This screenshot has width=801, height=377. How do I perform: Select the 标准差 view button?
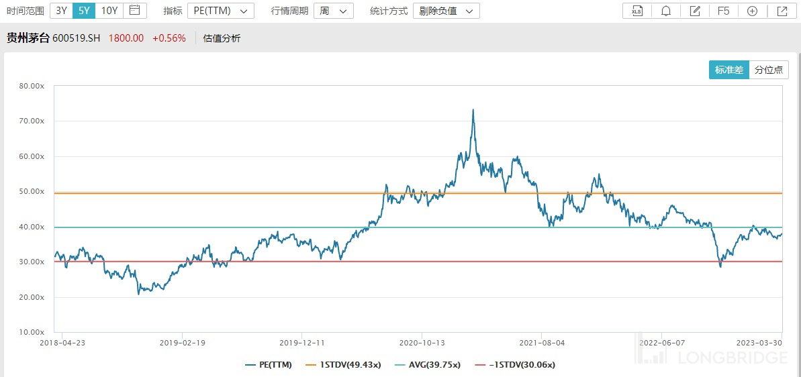[728, 70]
